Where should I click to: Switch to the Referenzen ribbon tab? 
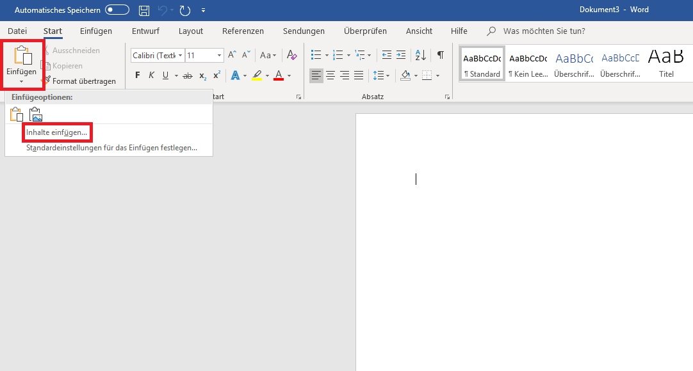click(x=243, y=31)
